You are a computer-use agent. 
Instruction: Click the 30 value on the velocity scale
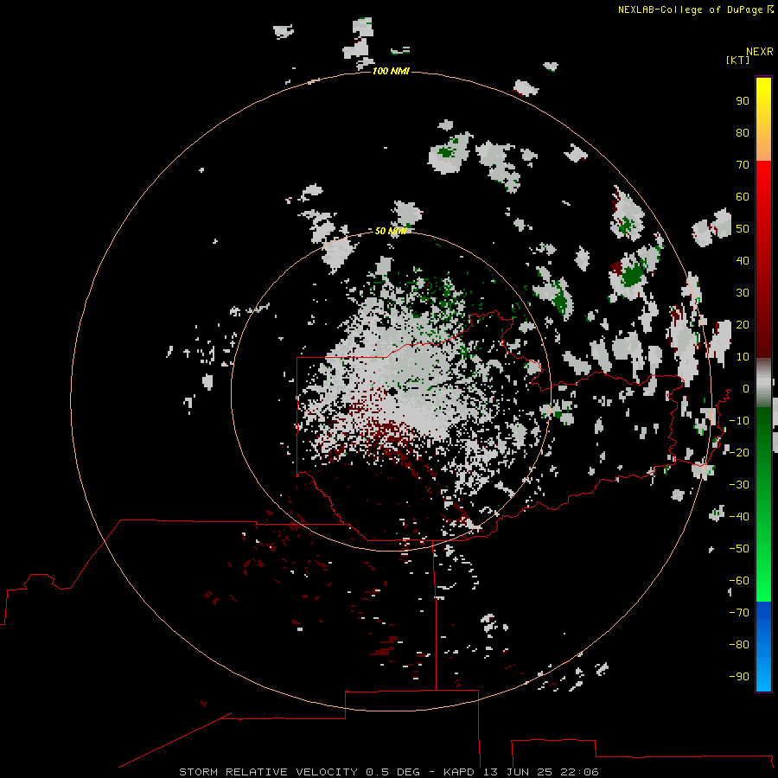pos(743,293)
